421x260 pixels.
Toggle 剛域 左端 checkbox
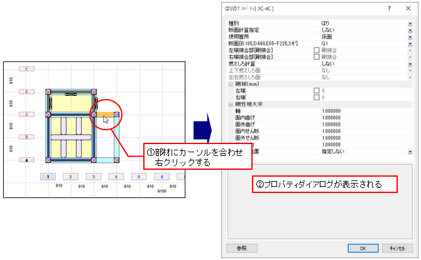pyautogui.click(x=317, y=90)
